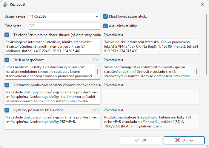This screenshot has width=209, height=148.
Task: Click Původní text label beside Výsledky posouzení PBT
Action: pos(113,110)
